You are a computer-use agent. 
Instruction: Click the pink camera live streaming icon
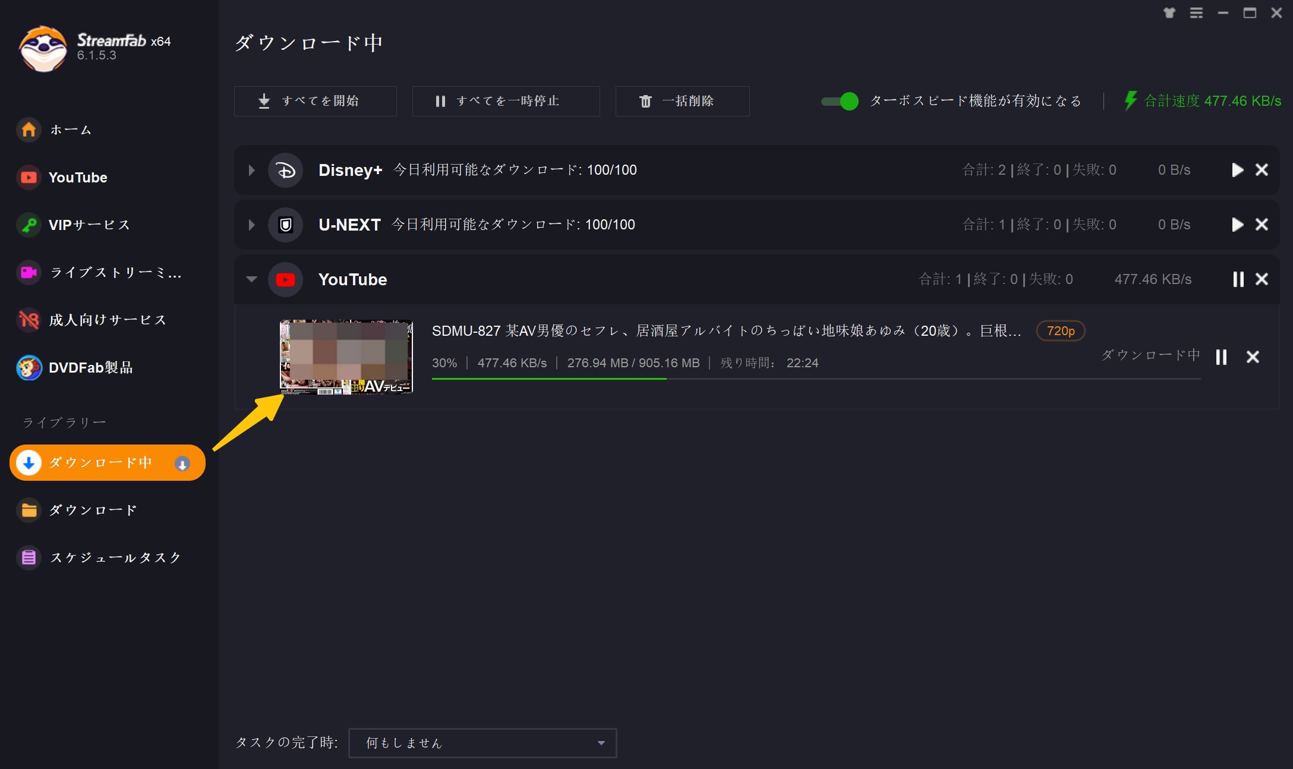tap(29, 272)
